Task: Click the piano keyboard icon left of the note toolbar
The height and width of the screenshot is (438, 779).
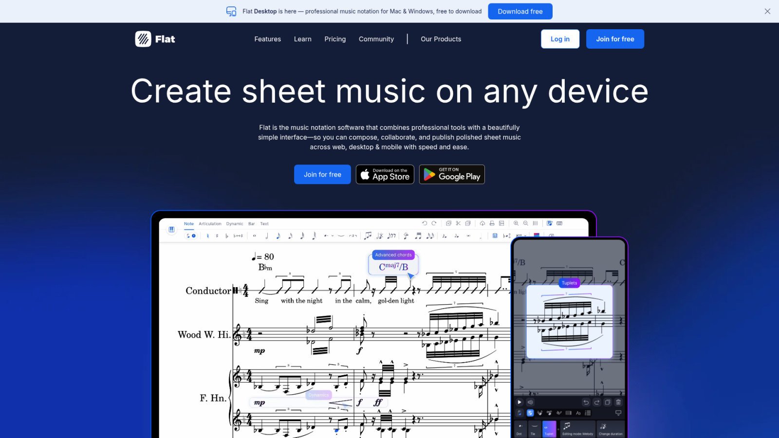Action: point(171,229)
